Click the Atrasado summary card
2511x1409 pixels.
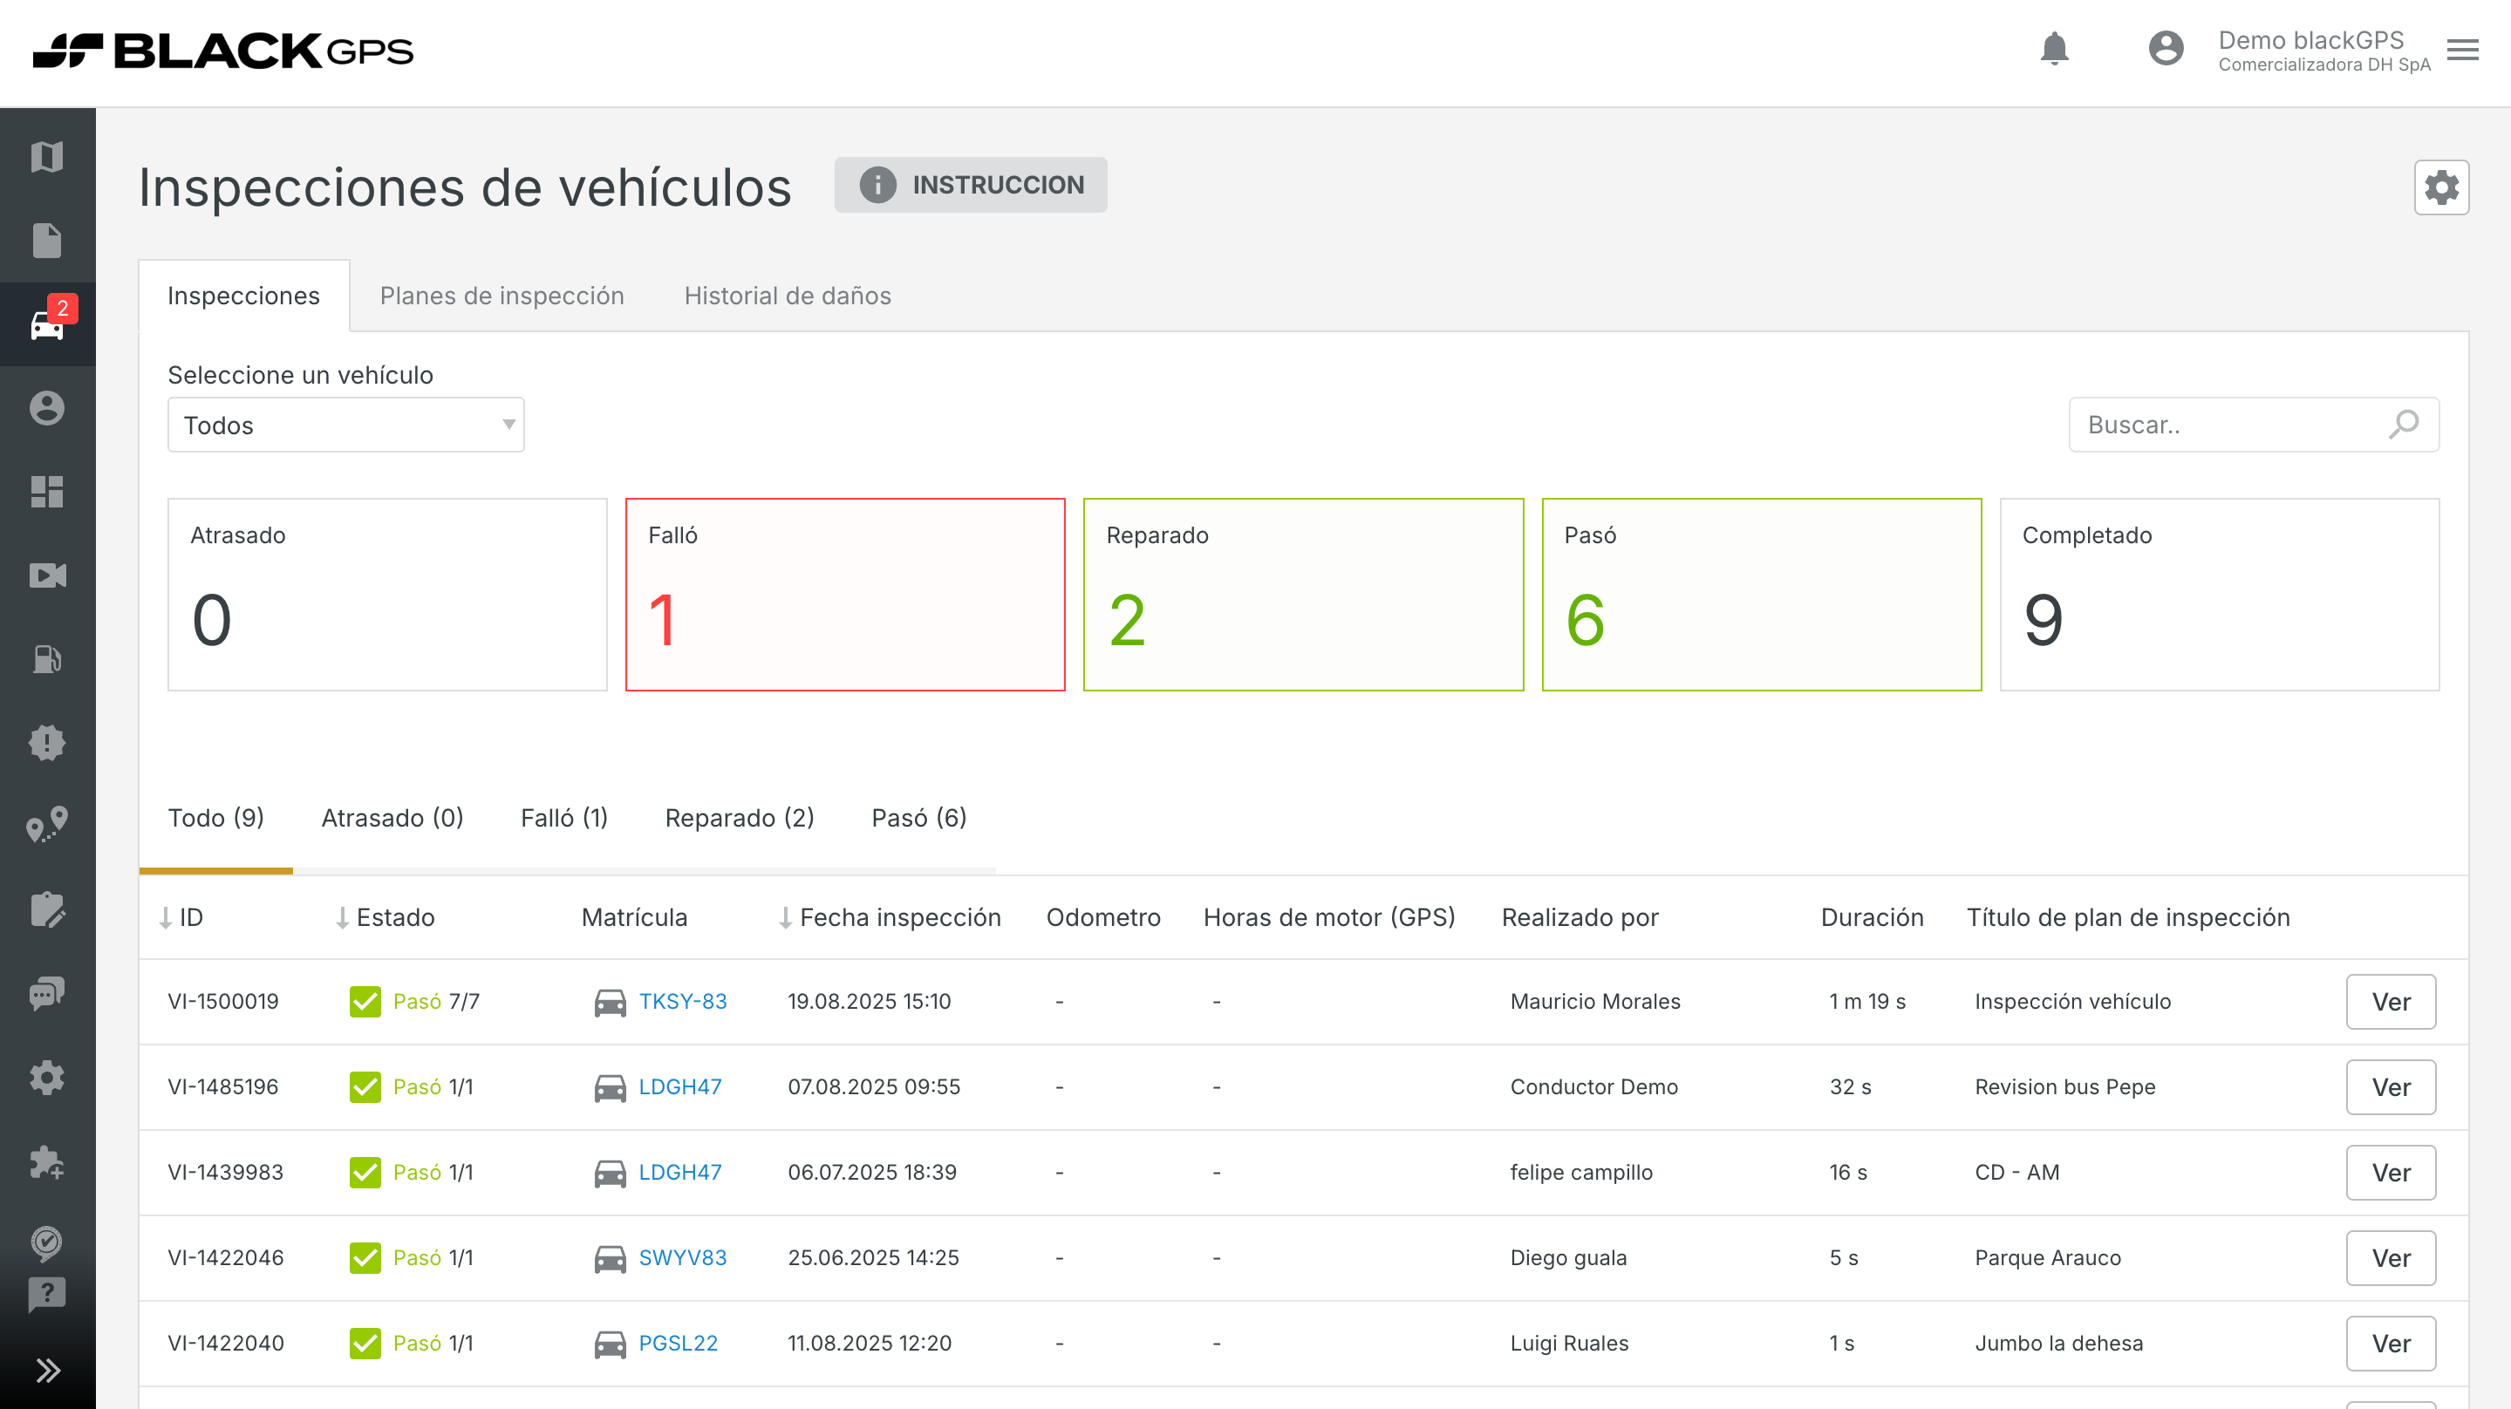387,595
